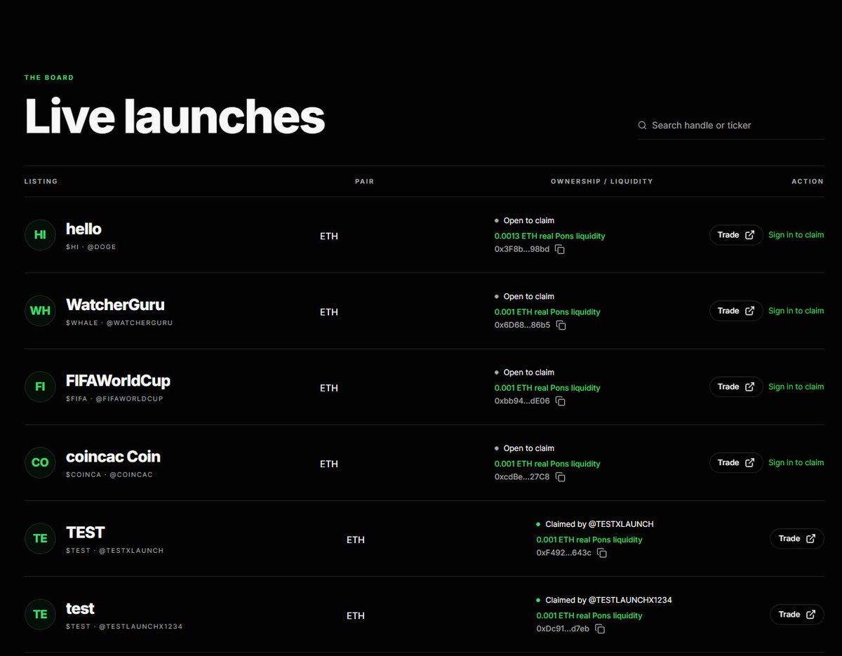Screen dimensions: 842x656
Task: Click the $WHALE · @WATCHERGURU subtitle
Action: pyautogui.click(x=119, y=323)
